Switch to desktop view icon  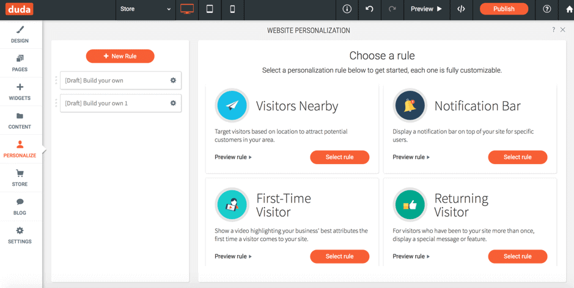point(187,9)
